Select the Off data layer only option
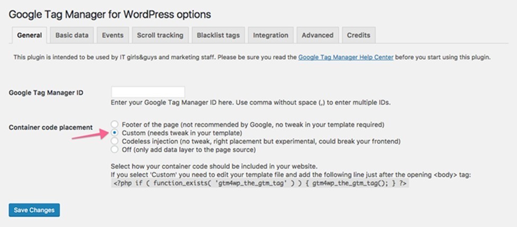Image resolution: width=517 pixels, height=227 pixels. pos(114,150)
